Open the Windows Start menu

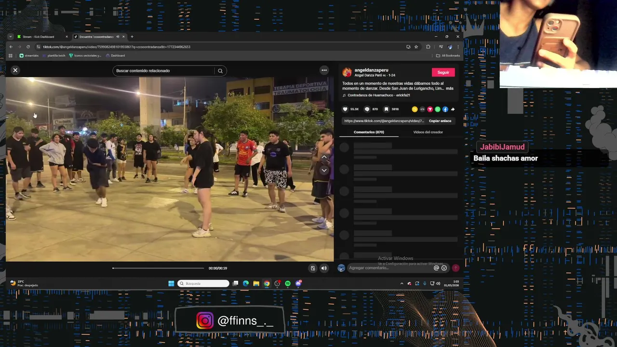point(171,283)
